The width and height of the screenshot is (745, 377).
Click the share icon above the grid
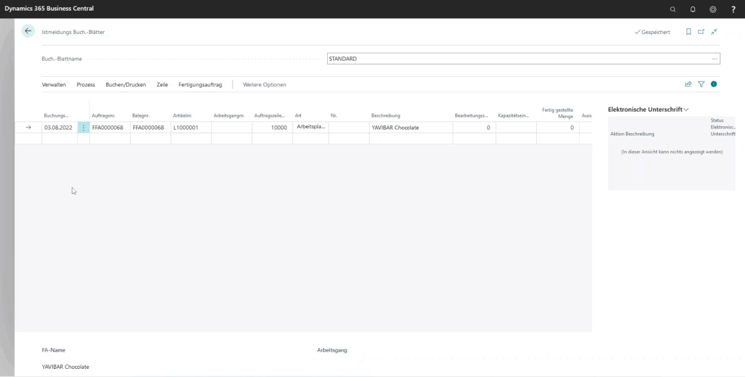688,83
